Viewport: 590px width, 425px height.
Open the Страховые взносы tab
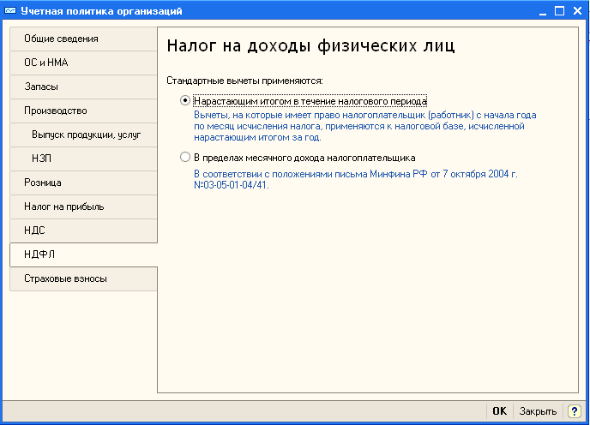coord(83,278)
